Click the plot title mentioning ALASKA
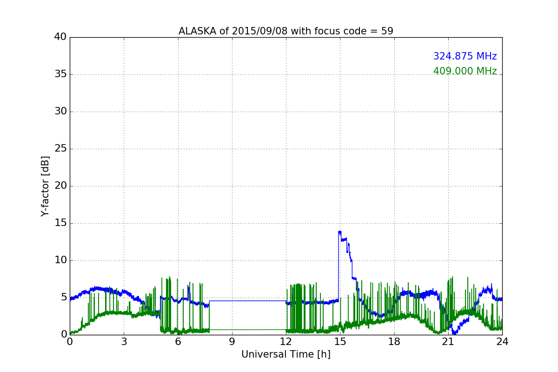558x372 pixels. pos(286,31)
